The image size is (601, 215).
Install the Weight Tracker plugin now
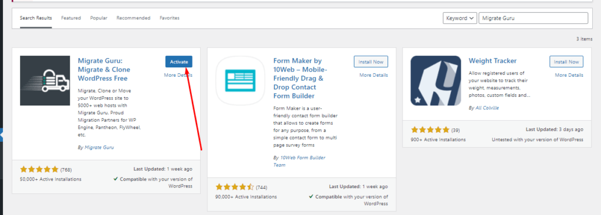pos(566,62)
